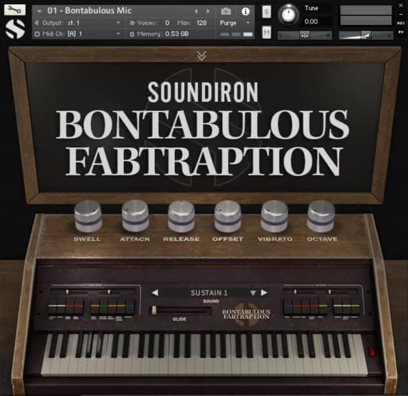Click the Tune value 0.00

(311, 21)
